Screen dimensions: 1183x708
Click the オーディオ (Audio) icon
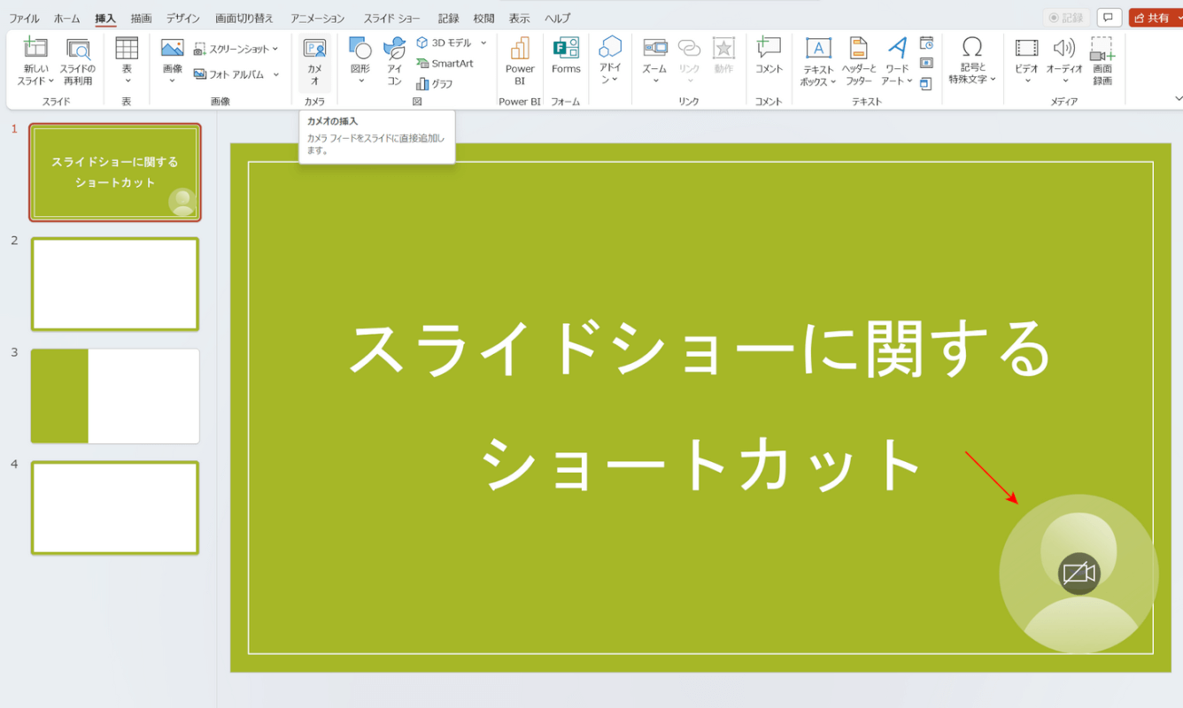(x=1063, y=48)
